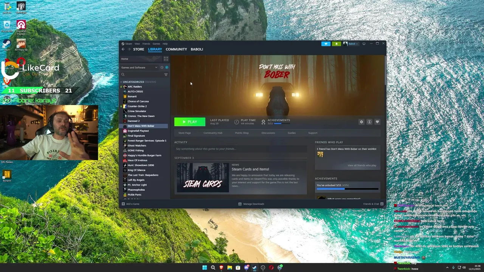Click the Add a Game plus icon
This screenshot has width=484, height=272.
123,204
